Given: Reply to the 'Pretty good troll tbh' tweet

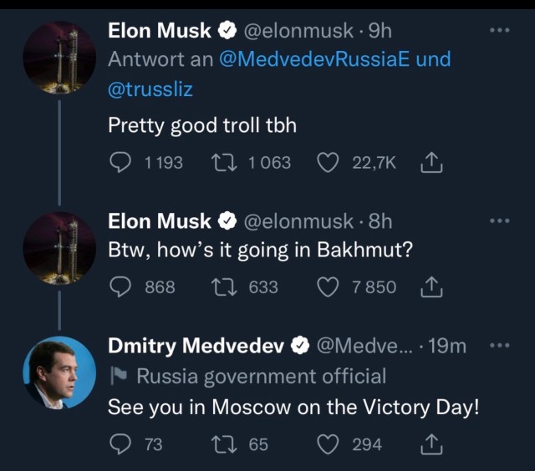Looking at the screenshot, I should point(120,162).
